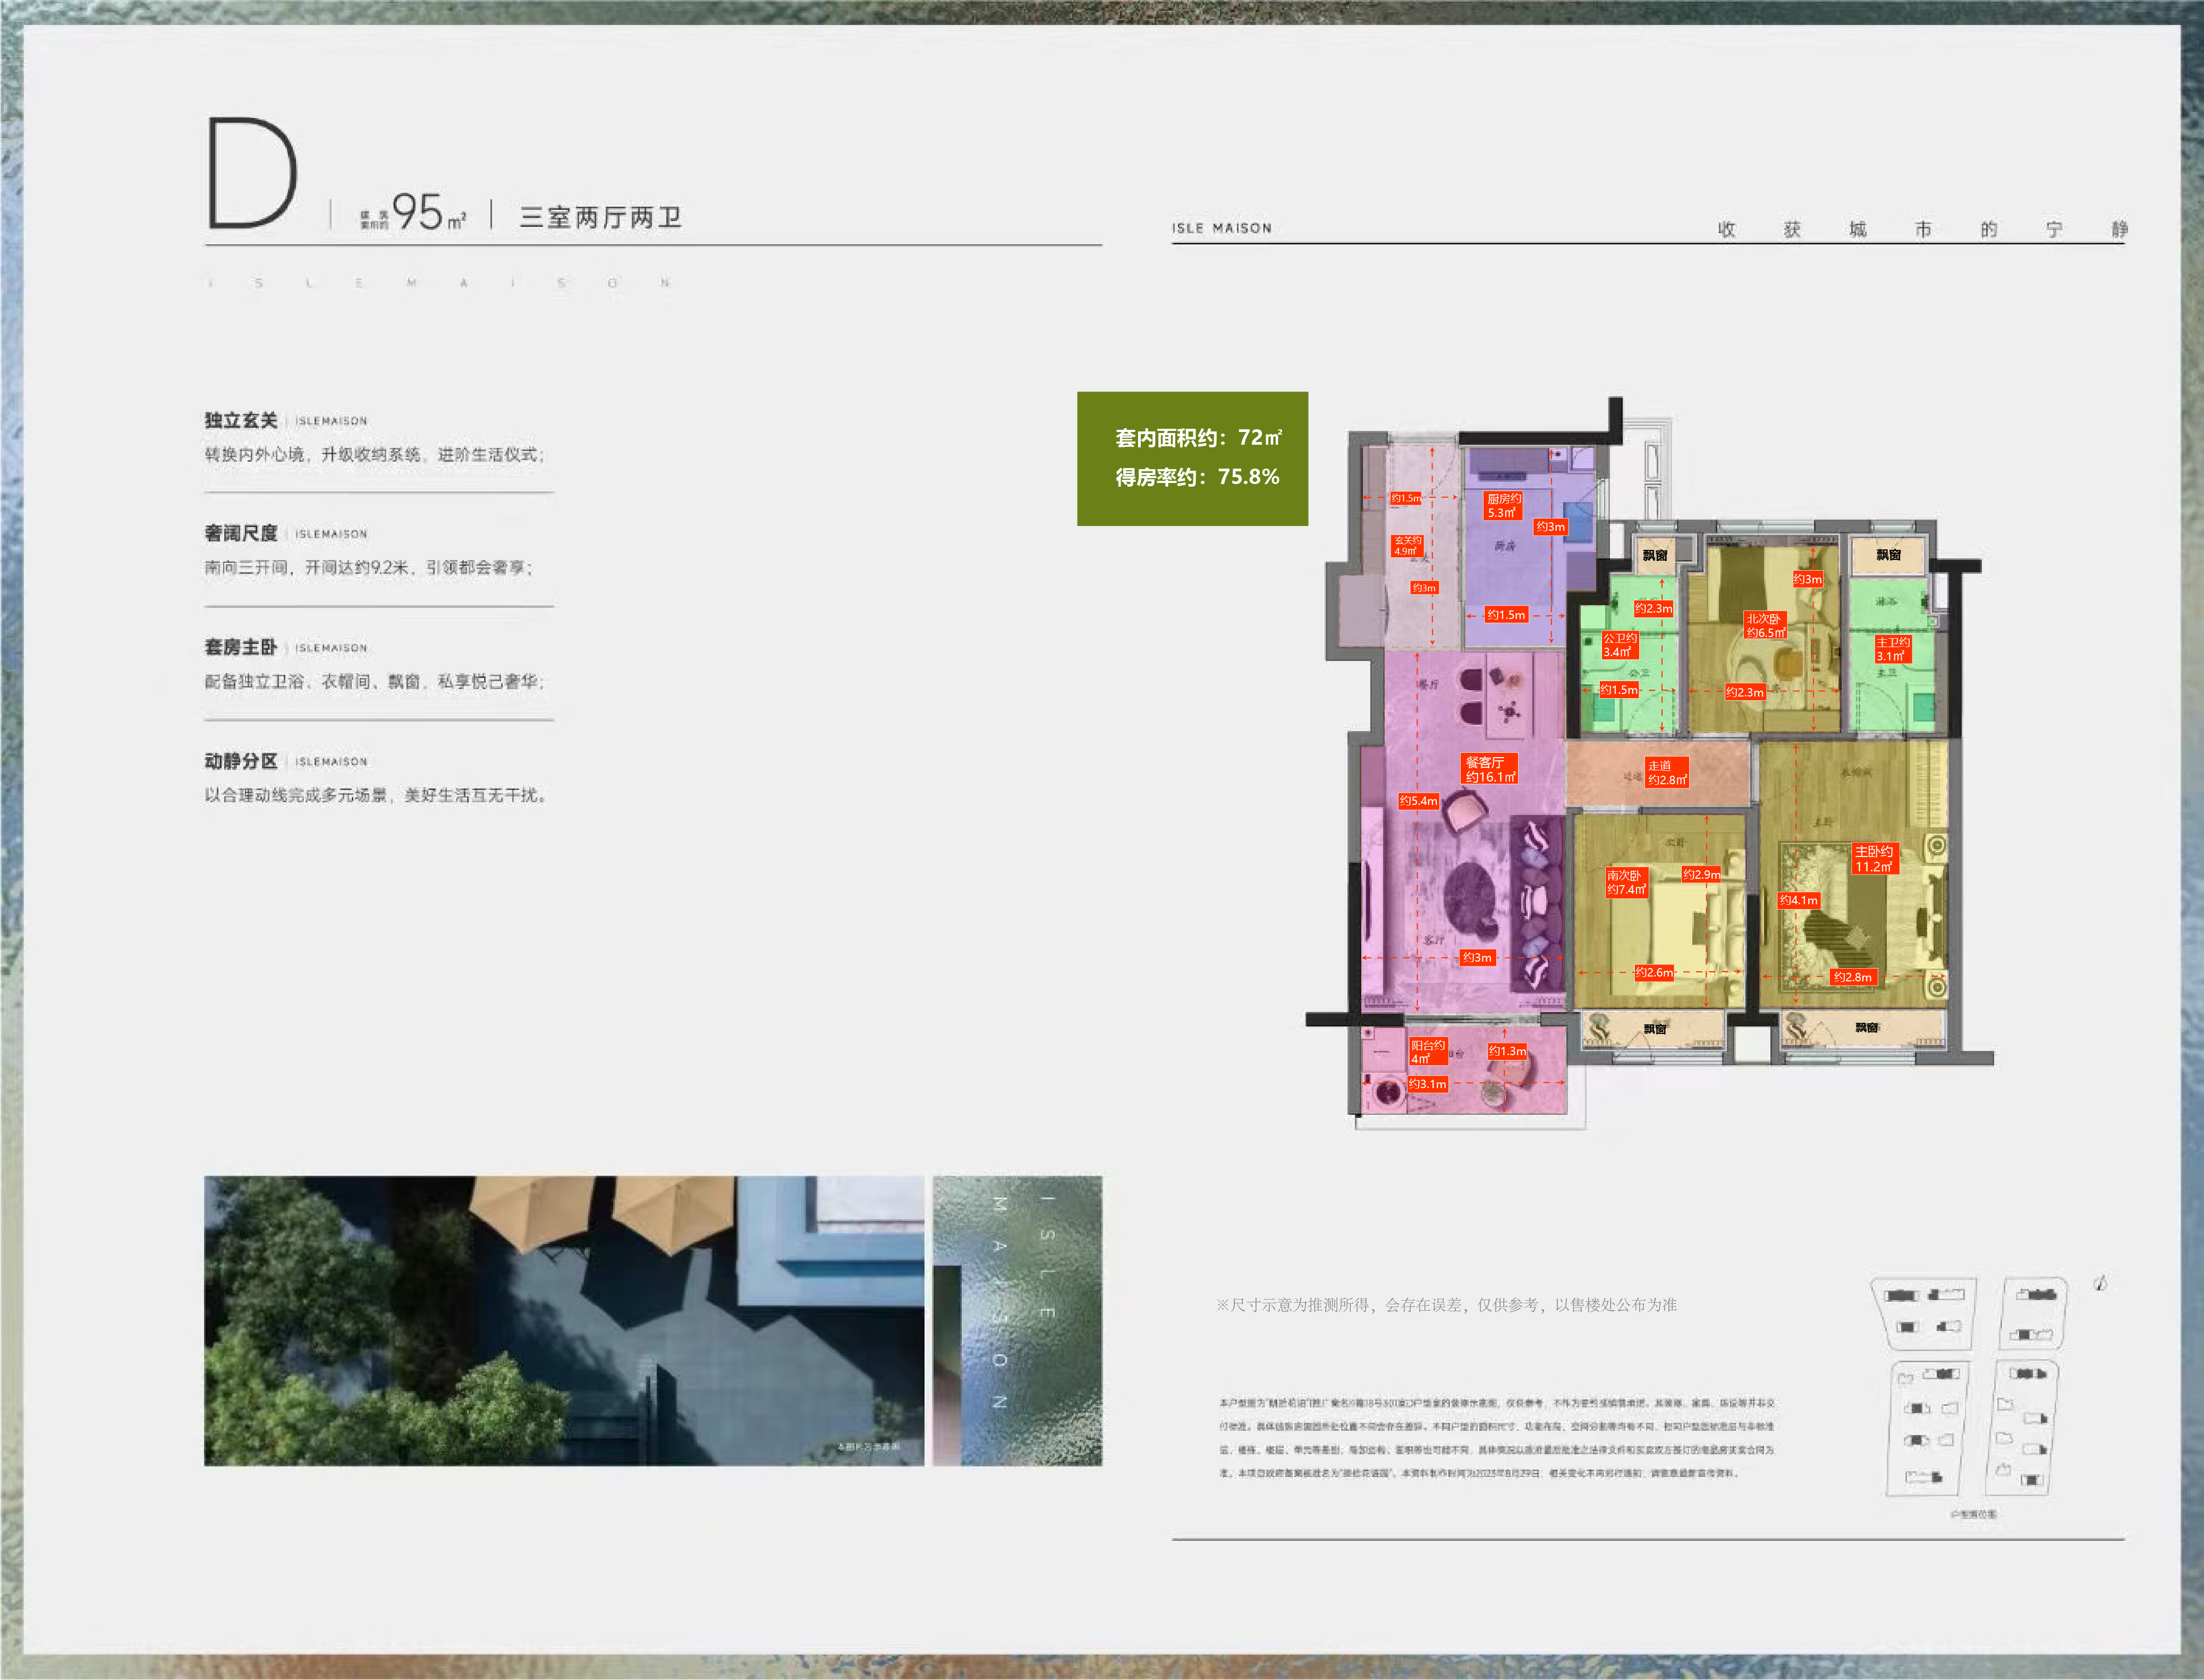
Task: Click the small-print legal disclaimer paragraph
Action: tap(1497, 1438)
